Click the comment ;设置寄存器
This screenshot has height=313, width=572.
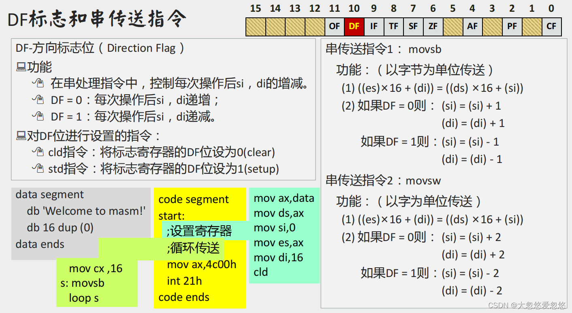point(199,231)
